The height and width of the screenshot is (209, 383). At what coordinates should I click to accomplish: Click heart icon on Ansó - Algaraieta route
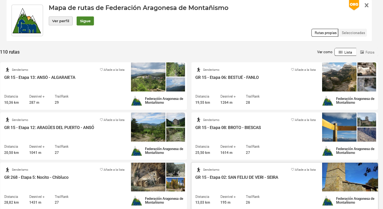pos(101,70)
